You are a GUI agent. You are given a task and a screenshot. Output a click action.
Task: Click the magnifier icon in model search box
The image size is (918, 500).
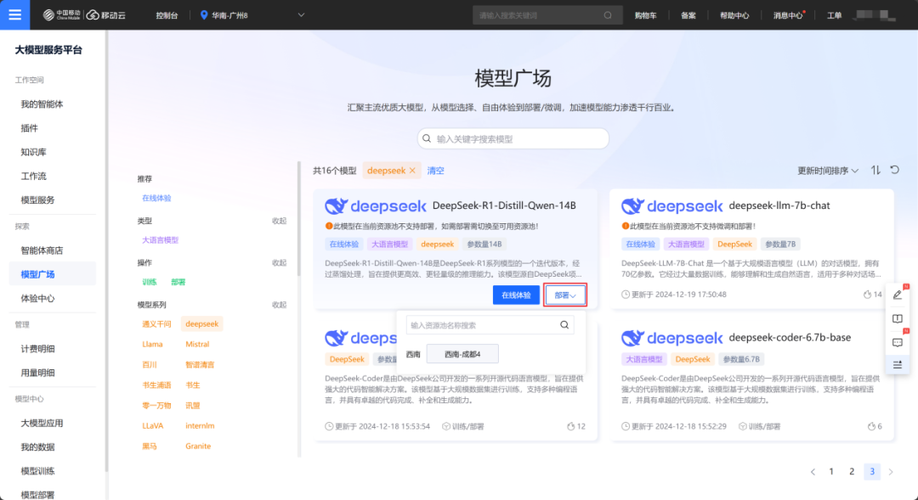tap(427, 138)
